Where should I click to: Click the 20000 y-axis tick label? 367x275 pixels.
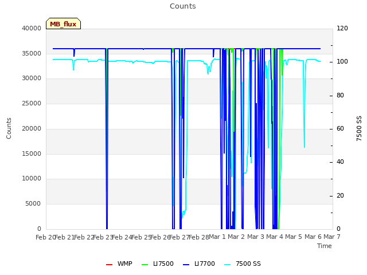(32, 128)
